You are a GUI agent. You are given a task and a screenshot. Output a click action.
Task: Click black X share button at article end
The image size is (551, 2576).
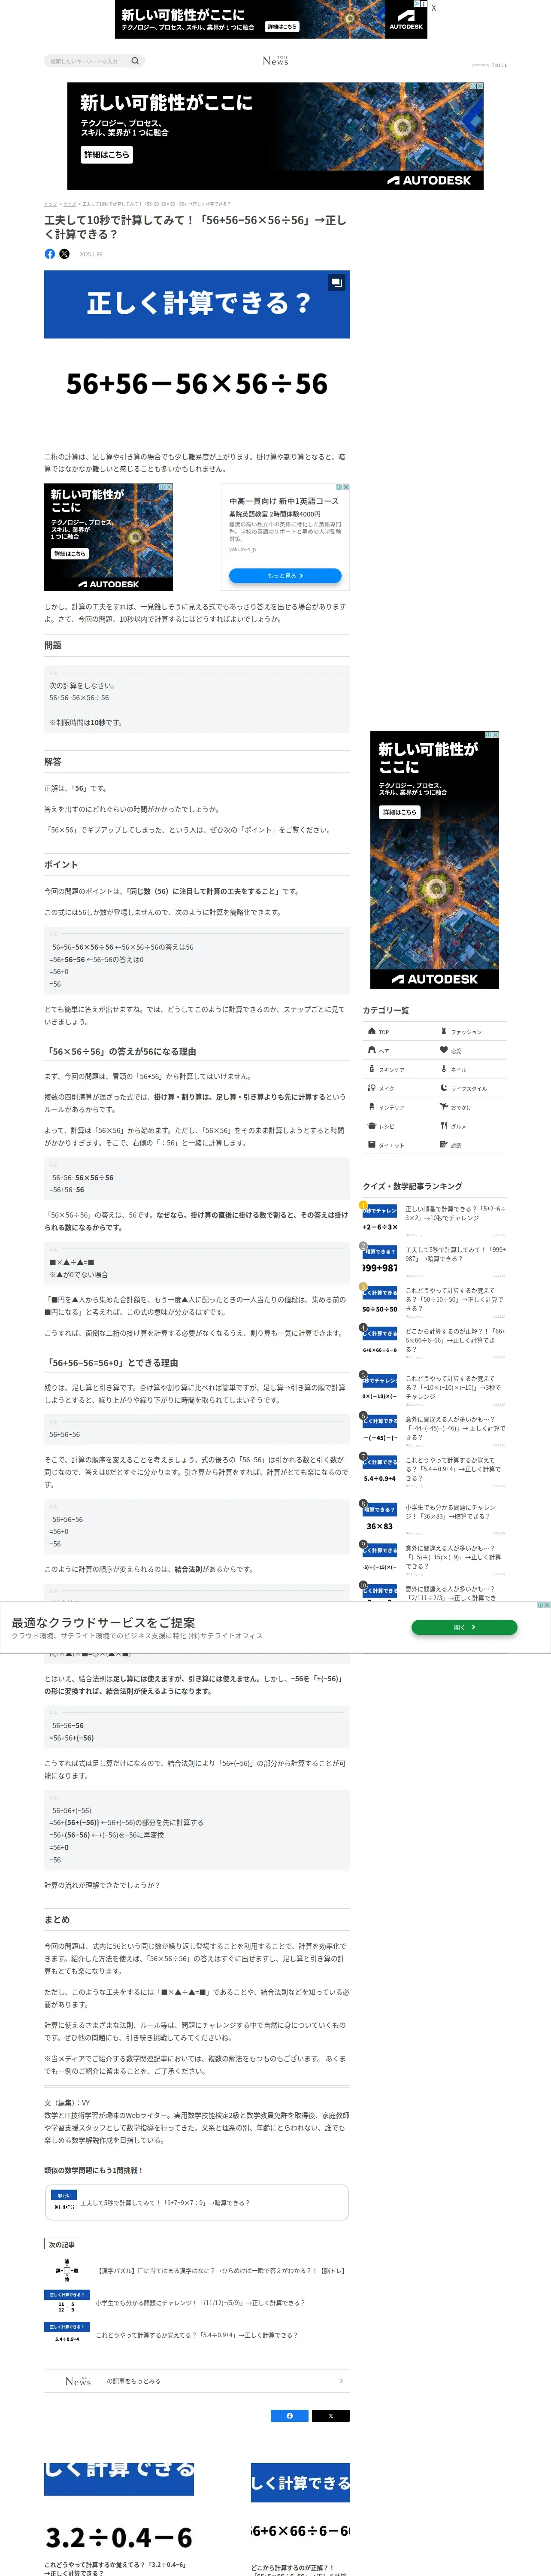click(x=331, y=2416)
